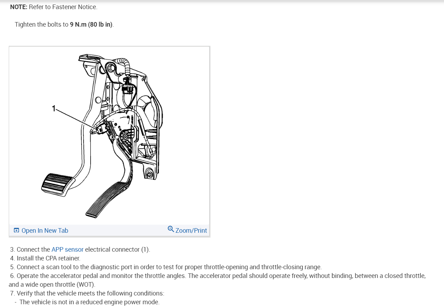444x306 pixels.
Task: Click the 9 N.m (80 lb in) torque value
Action: (92, 25)
